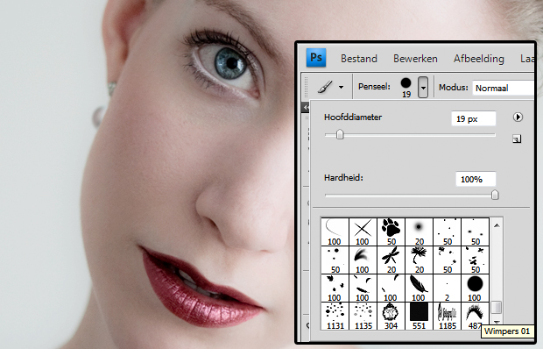Click the brush list scroll up arrow
543x349 pixels.
(497, 225)
